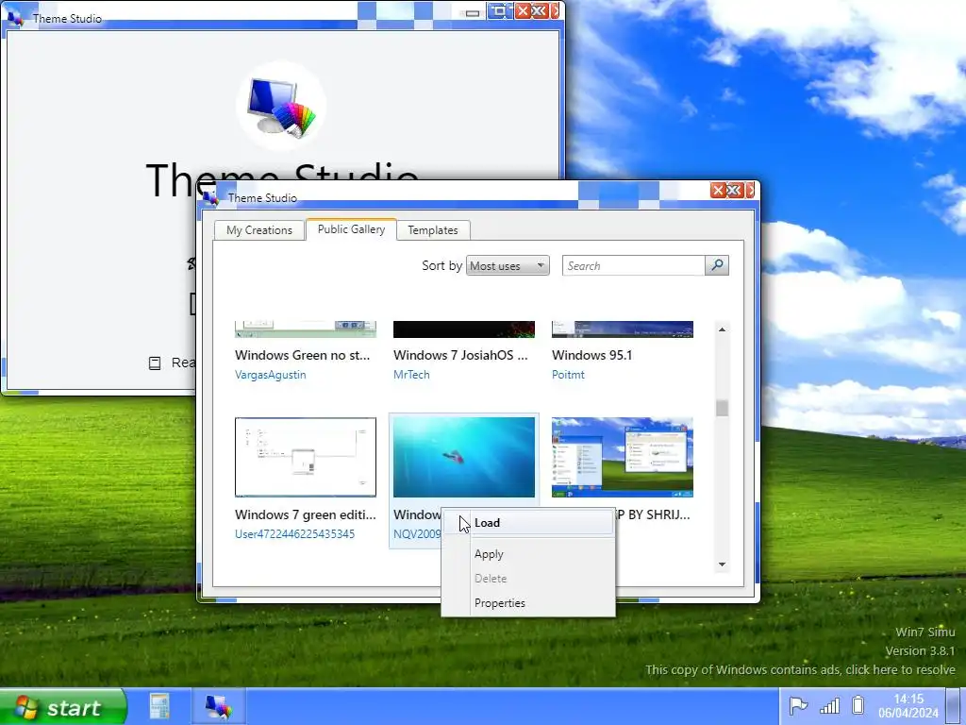This screenshot has height=725, width=966.
Task: Select the Windows XP desktop theme thumbnail
Action: click(623, 457)
